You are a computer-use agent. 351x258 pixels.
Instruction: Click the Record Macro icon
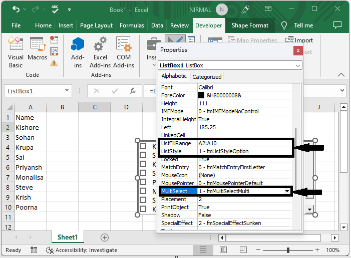click(x=54, y=40)
